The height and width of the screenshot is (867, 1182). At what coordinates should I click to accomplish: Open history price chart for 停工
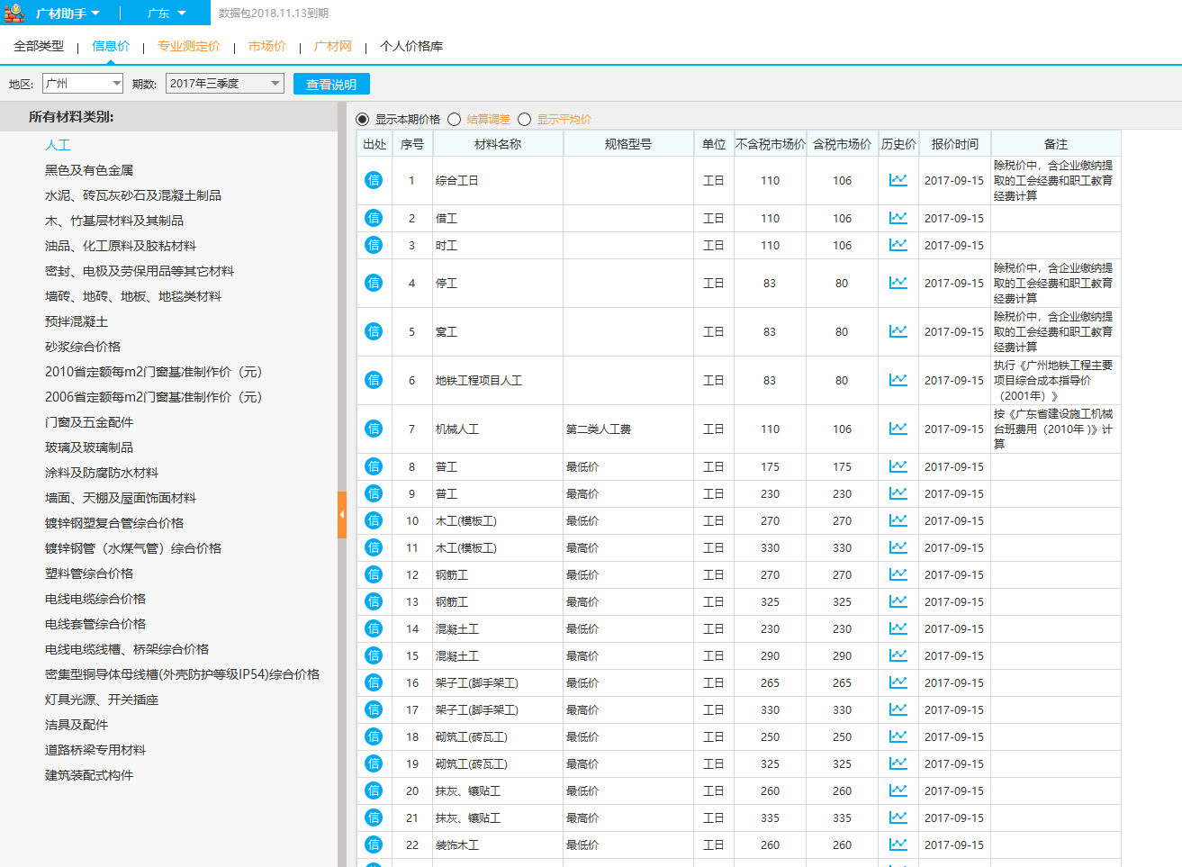pyautogui.click(x=898, y=283)
